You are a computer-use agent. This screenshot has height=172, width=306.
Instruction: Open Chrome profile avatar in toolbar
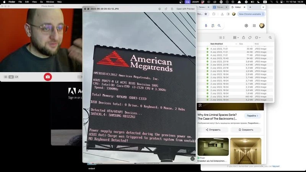pos(234,14)
